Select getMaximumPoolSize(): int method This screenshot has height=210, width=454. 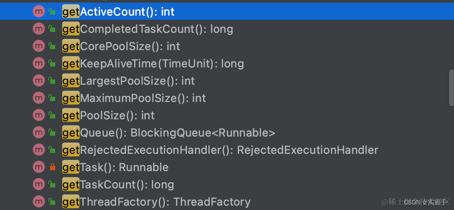pyautogui.click(x=134, y=98)
